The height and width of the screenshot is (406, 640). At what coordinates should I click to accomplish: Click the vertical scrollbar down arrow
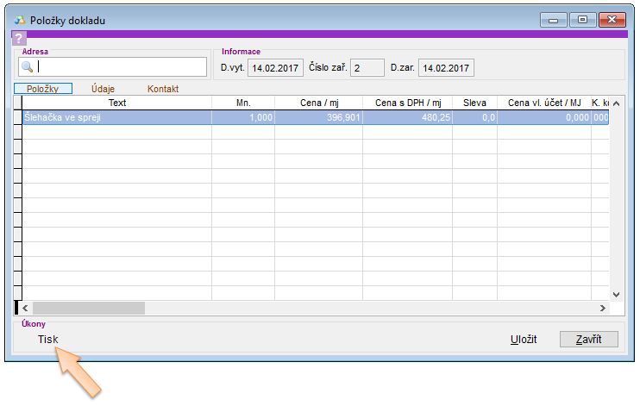pos(615,294)
